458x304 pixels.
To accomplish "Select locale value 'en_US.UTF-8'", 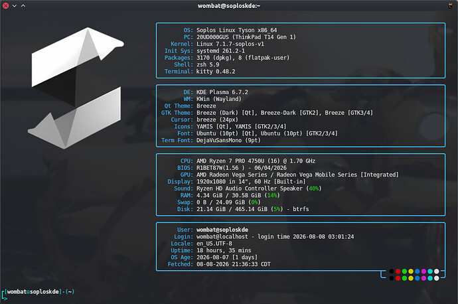I will coord(214,244).
